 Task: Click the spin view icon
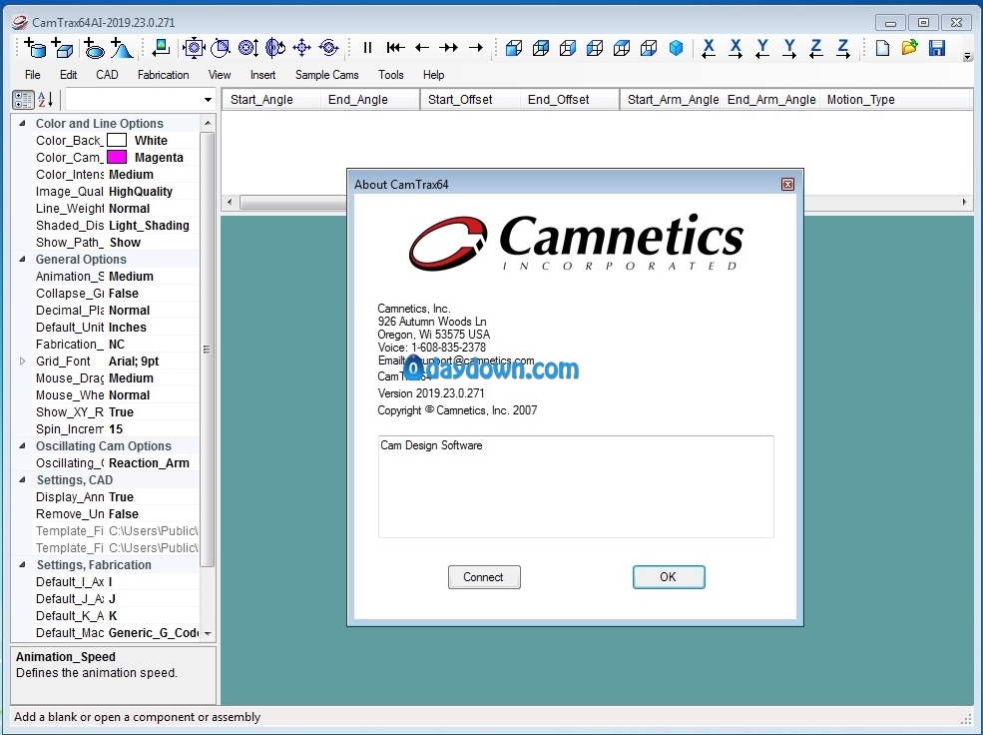coord(329,48)
